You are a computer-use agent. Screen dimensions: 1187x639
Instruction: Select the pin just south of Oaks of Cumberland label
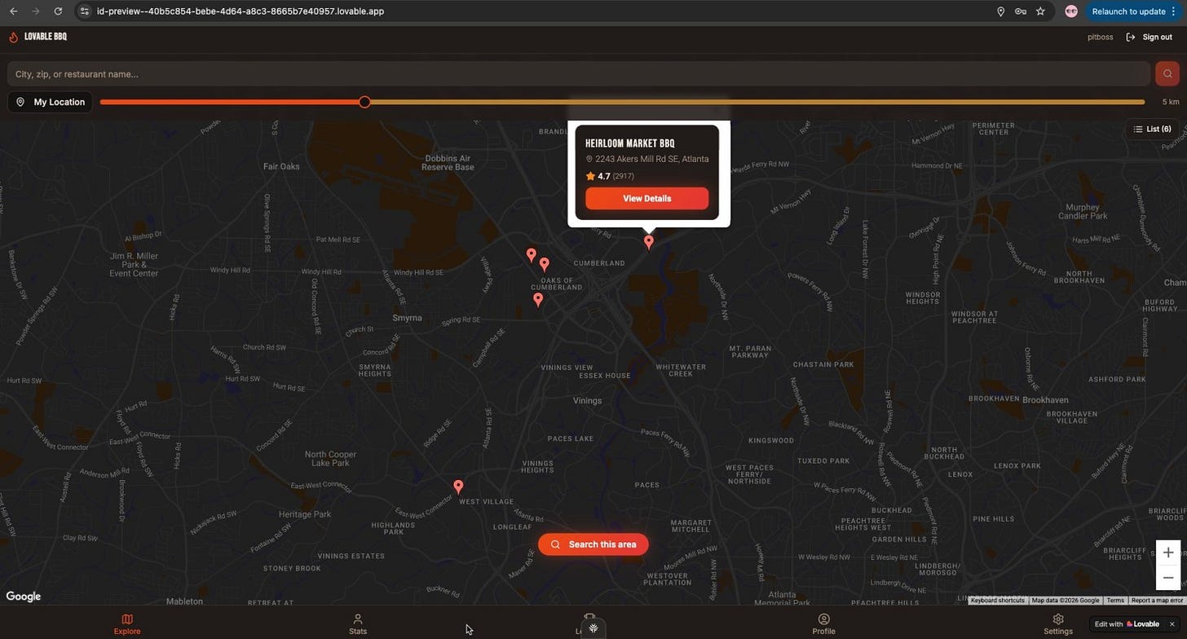[x=538, y=300]
